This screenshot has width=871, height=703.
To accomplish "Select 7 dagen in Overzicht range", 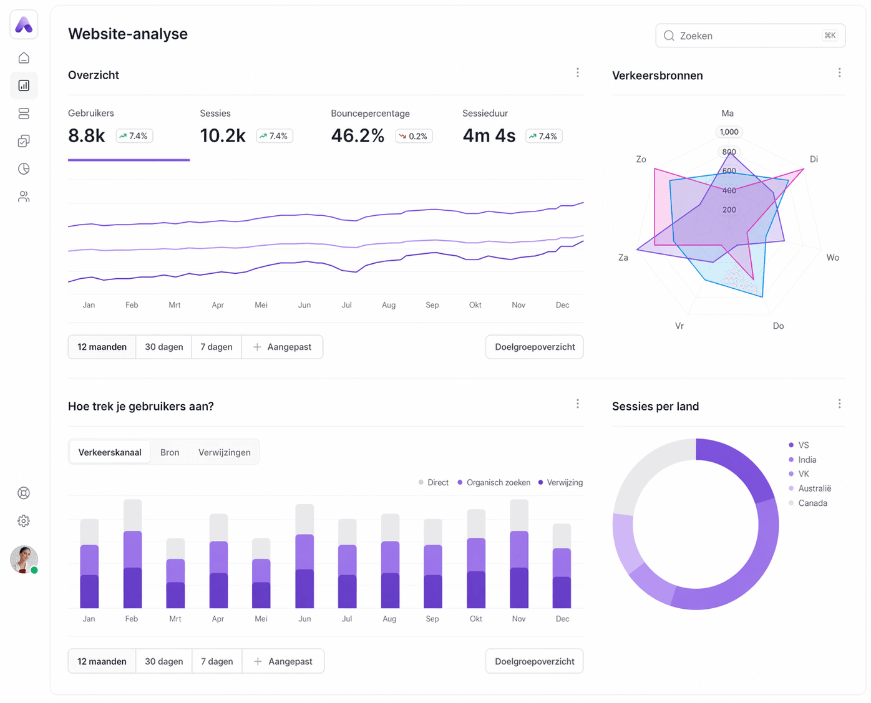I will pos(217,347).
